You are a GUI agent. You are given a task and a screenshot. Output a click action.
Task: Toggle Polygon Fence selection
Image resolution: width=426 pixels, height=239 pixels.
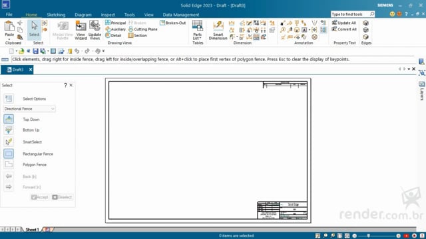pos(9,165)
